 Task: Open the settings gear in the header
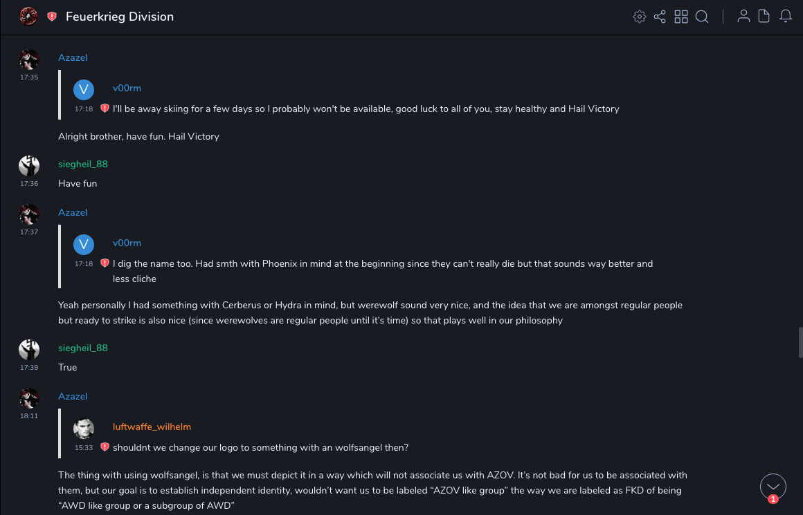click(x=640, y=17)
